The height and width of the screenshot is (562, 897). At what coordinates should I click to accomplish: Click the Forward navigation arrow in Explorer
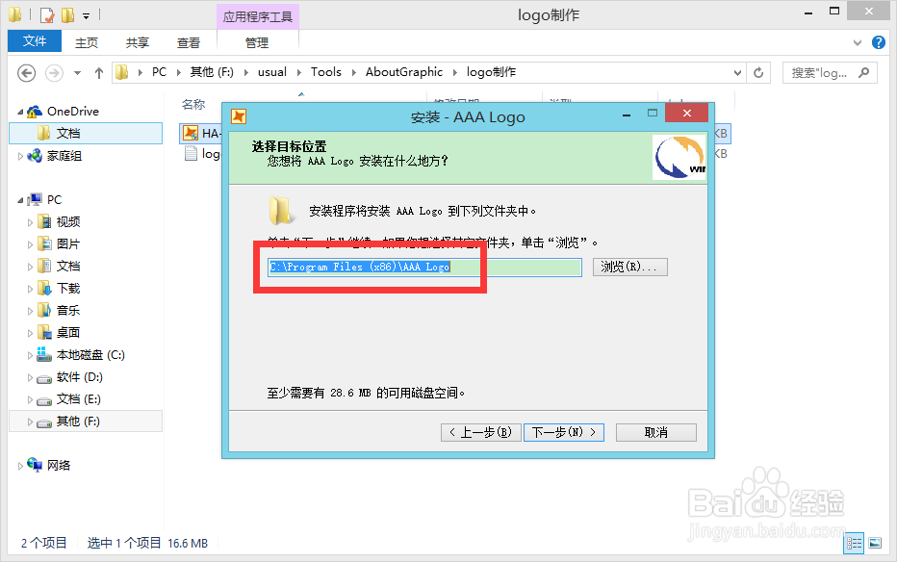click(x=54, y=72)
